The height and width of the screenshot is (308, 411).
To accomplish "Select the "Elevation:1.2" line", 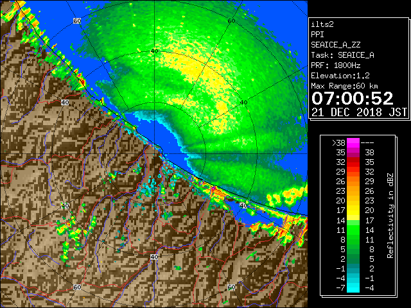I will coord(340,76).
